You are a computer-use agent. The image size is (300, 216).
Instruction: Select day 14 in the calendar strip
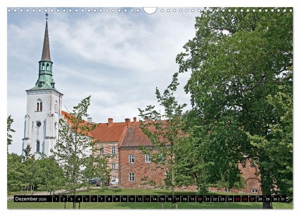(154, 199)
